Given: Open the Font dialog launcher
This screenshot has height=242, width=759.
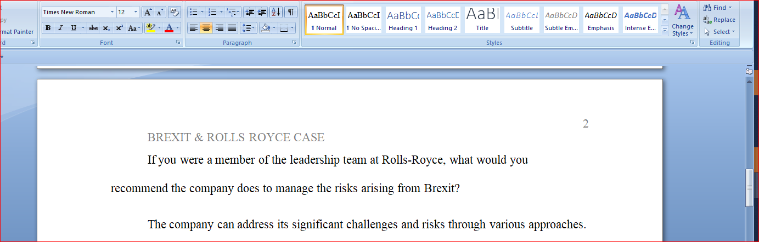Looking at the screenshot, I should point(178,42).
